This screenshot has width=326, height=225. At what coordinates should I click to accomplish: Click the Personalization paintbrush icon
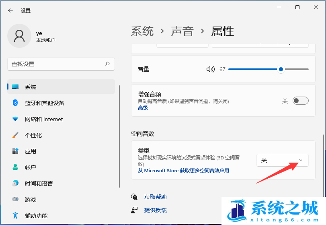[x=15, y=135]
